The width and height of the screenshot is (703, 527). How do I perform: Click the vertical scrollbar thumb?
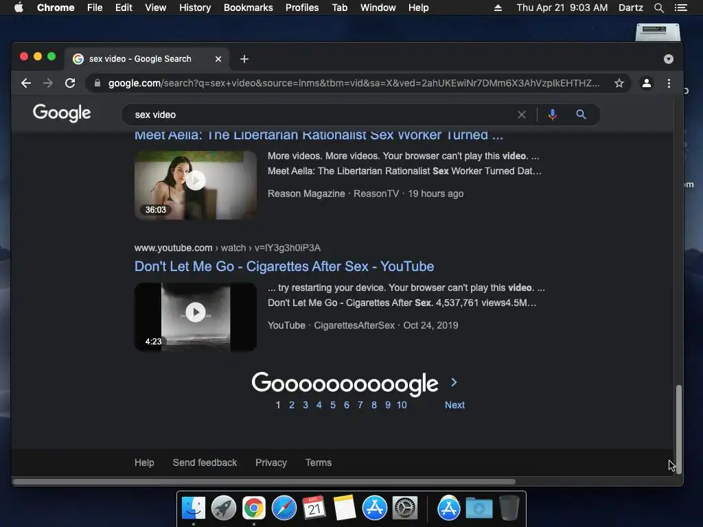[679, 428]
